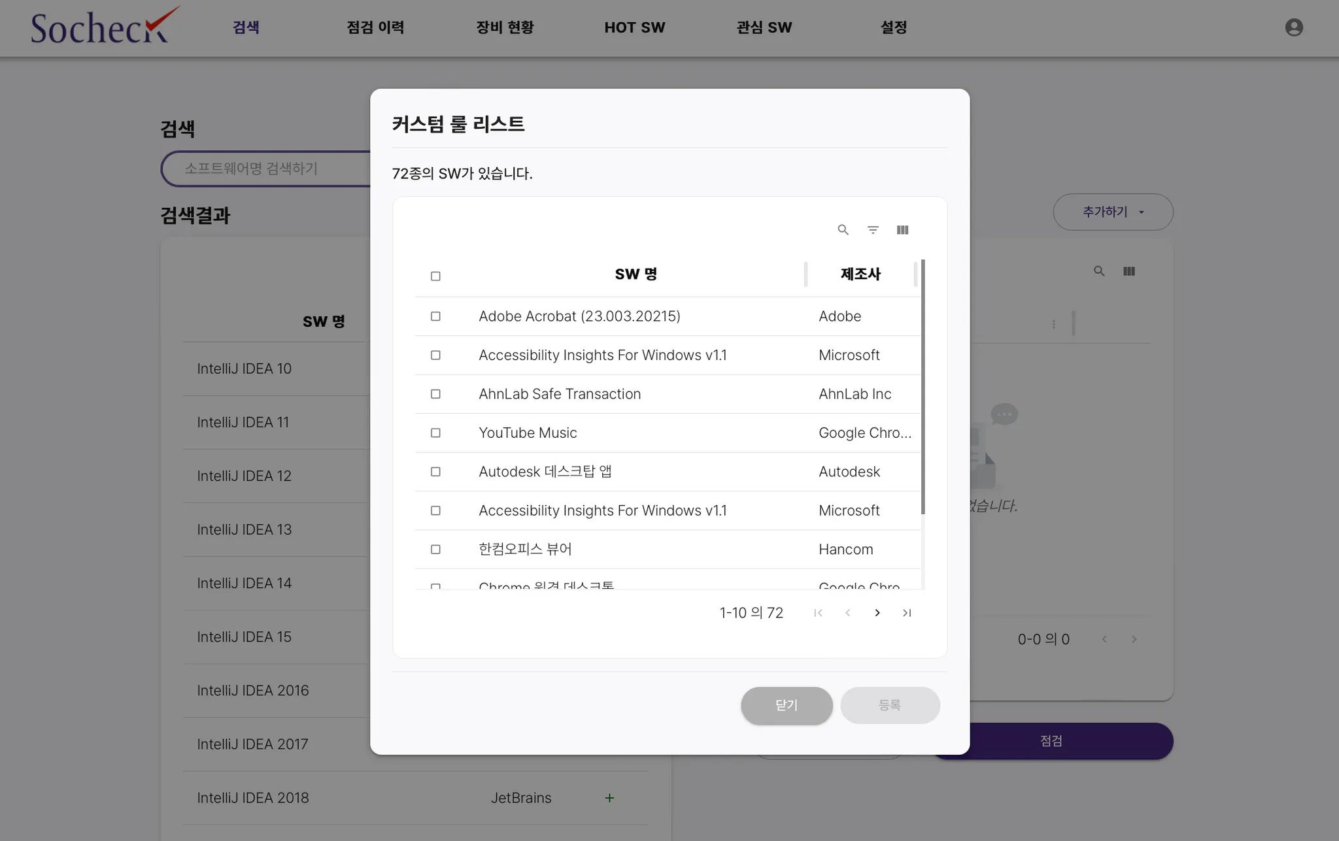
Task: Click the dialog list vertical scrollbar
Action: (x=923, y=387)
